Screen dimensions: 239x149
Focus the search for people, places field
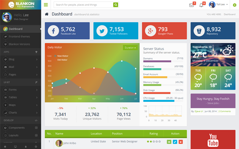[84, 5]
